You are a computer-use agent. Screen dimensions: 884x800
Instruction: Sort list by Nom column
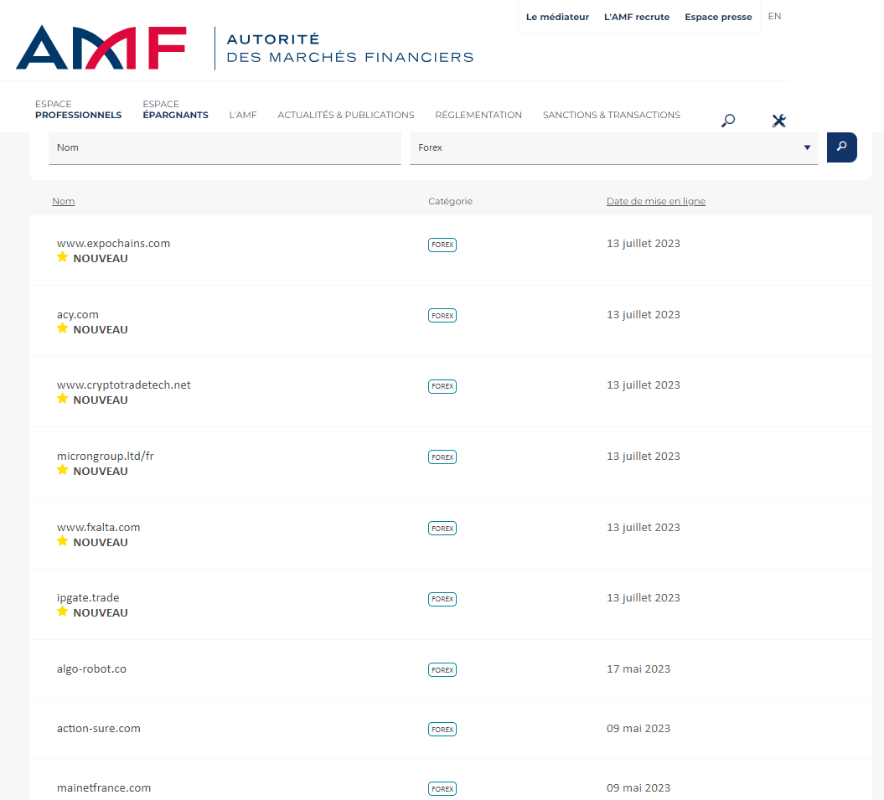63,201
